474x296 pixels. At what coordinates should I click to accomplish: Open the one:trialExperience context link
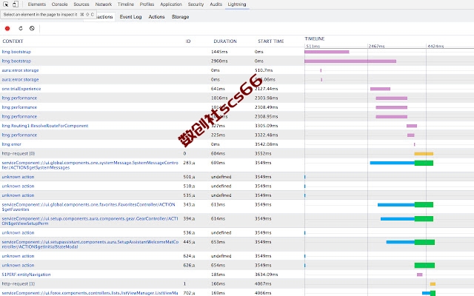21,89
